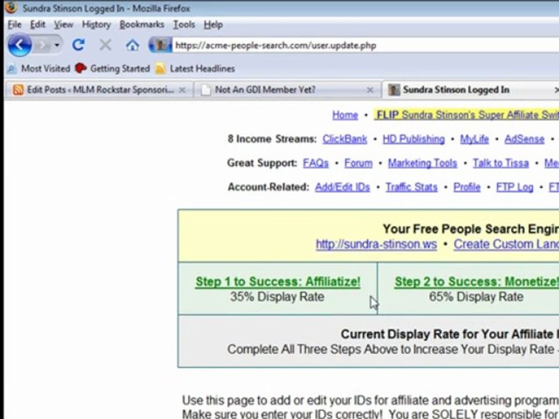Image resolution: width=559 pixels, height=419 pixels.
Task: Select the Sundra Stinson Logged In tab
Action: (x=456, y=90)
